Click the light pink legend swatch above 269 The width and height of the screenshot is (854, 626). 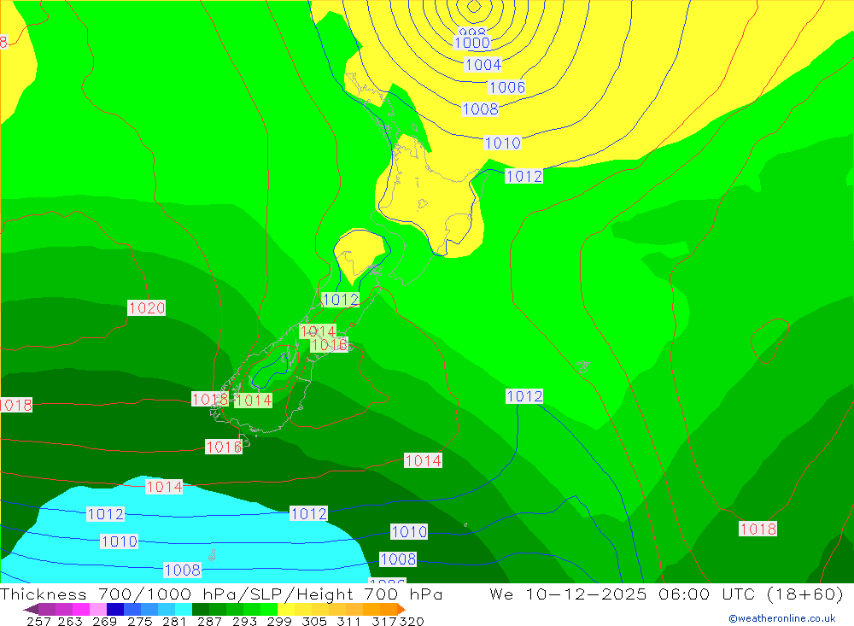pyautogui.click(x=98, y=609)
